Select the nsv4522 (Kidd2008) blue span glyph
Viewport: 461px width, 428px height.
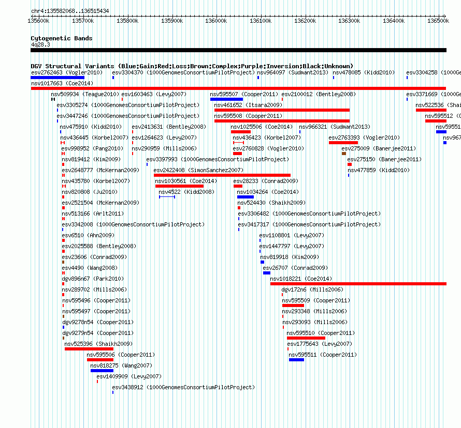pos(167,197)
